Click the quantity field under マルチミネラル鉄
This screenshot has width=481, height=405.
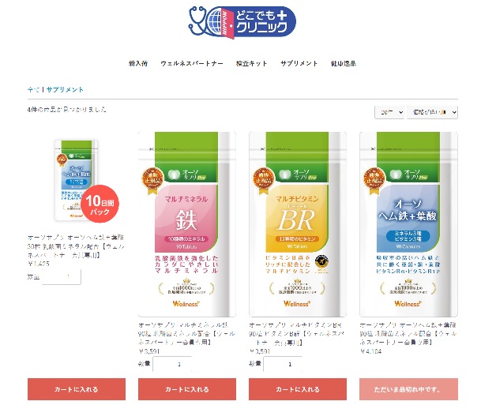[x=172, y=364]
